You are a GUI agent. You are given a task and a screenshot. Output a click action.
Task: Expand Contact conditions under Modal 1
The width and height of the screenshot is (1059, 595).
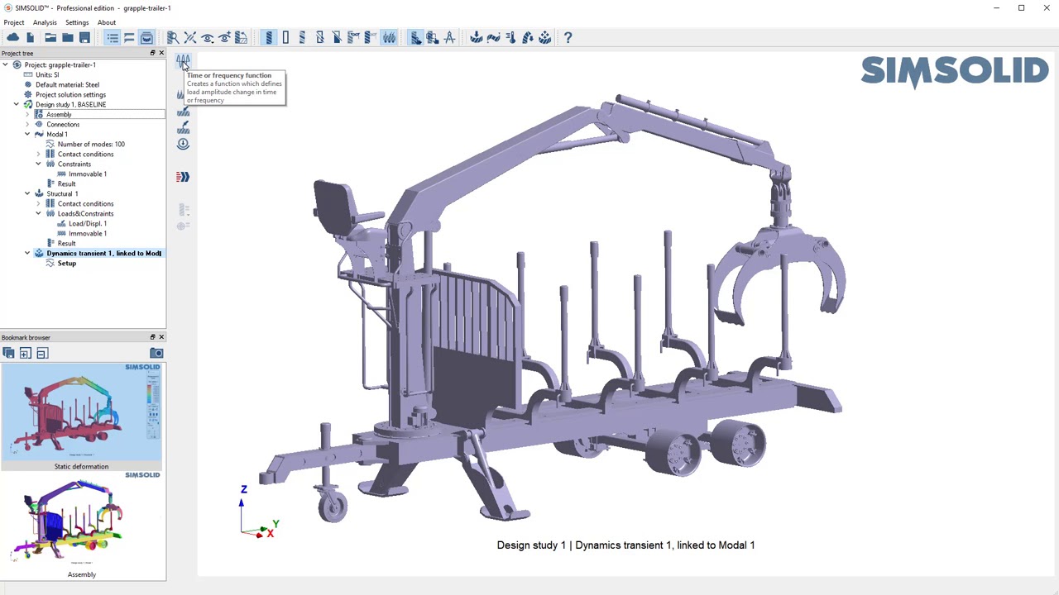(x=38, y=154)
